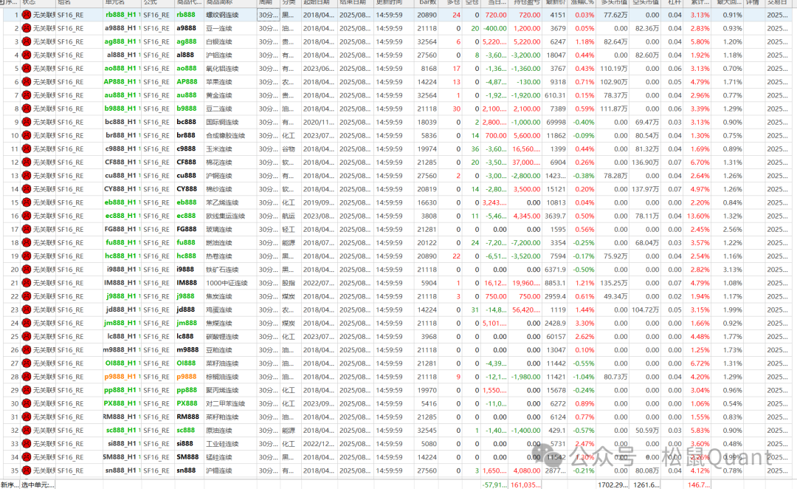Select the orange p9888 product code cell

pos(187,377)
